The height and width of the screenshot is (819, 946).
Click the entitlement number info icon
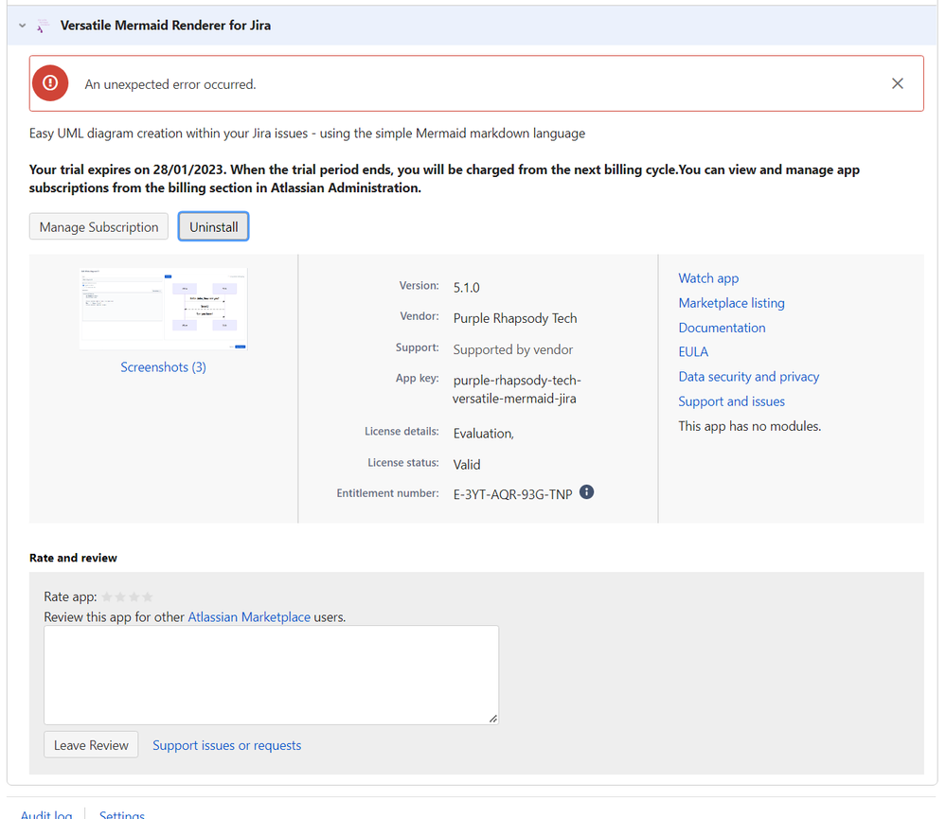[586, 492]
